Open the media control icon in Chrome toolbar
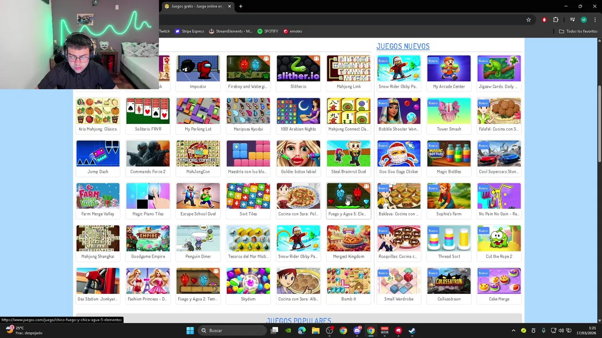This screenshot has width=602, height=338. coord(572,20)
